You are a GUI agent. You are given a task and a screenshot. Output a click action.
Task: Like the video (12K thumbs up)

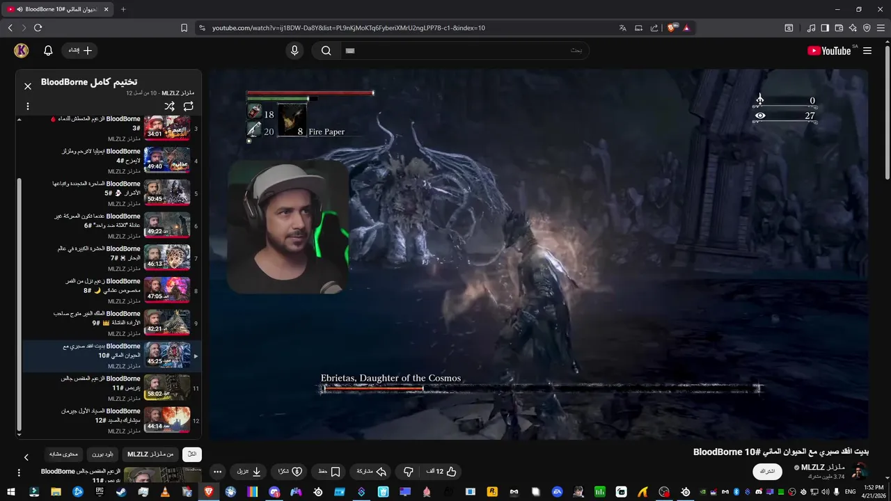tap(441, 472)
